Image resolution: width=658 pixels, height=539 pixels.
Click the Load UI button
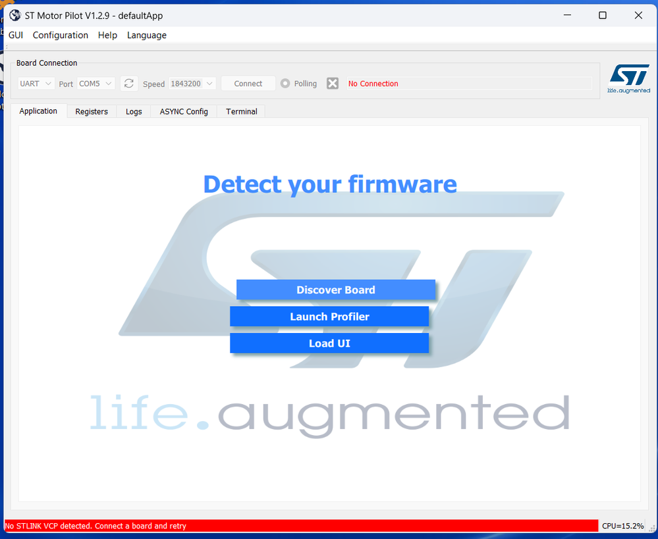click(x=329, y=344)
